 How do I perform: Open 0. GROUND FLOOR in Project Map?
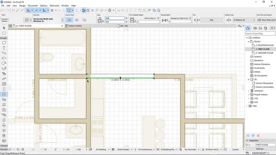[263, 53]
